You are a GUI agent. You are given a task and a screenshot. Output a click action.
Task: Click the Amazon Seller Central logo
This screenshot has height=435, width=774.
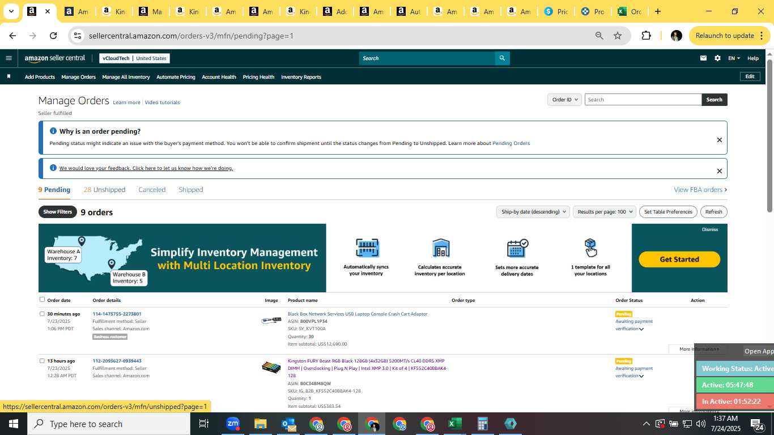coord(55,58)
